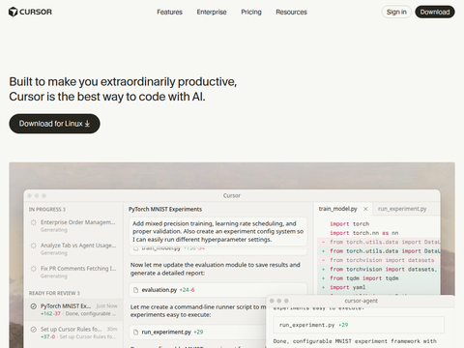The image size is (464, 348).
Task: Select the Enterprise Order Management task spinner icon
Action: [x=33, y=222]
